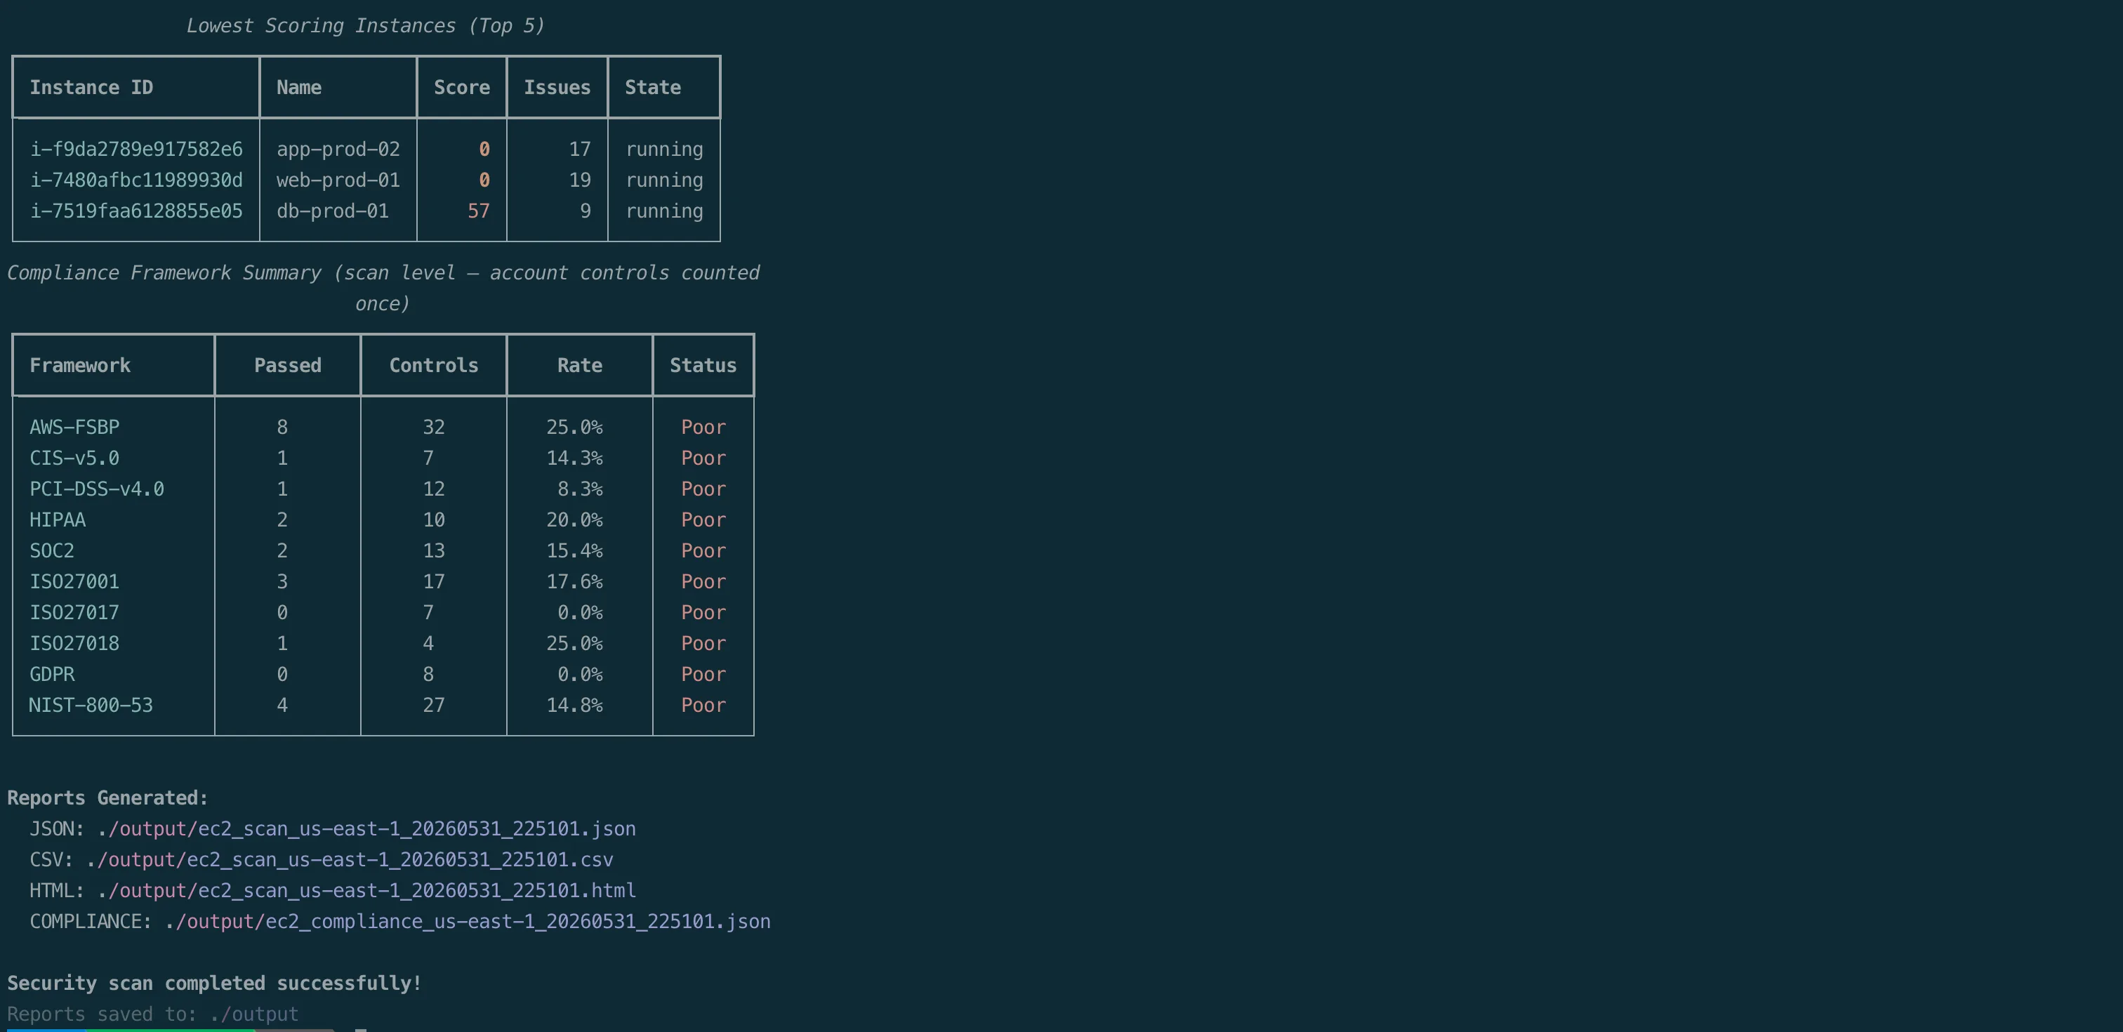Click the db-prod-01 instance name

[x=332, y=211]
